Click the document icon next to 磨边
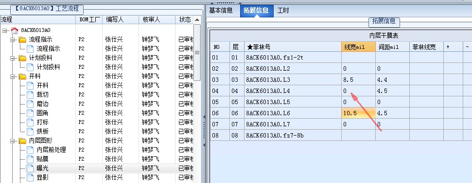 [x=30, y=104]
